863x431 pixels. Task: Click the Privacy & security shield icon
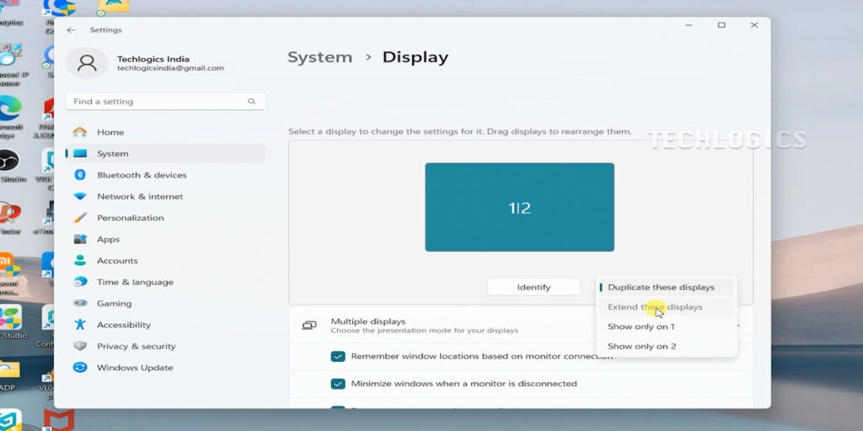(80, 346)
